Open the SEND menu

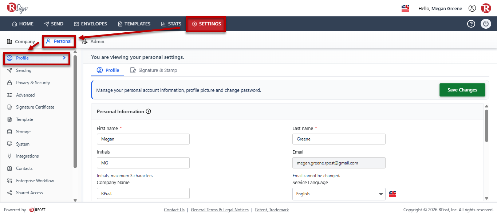click(x=54, y=24)
